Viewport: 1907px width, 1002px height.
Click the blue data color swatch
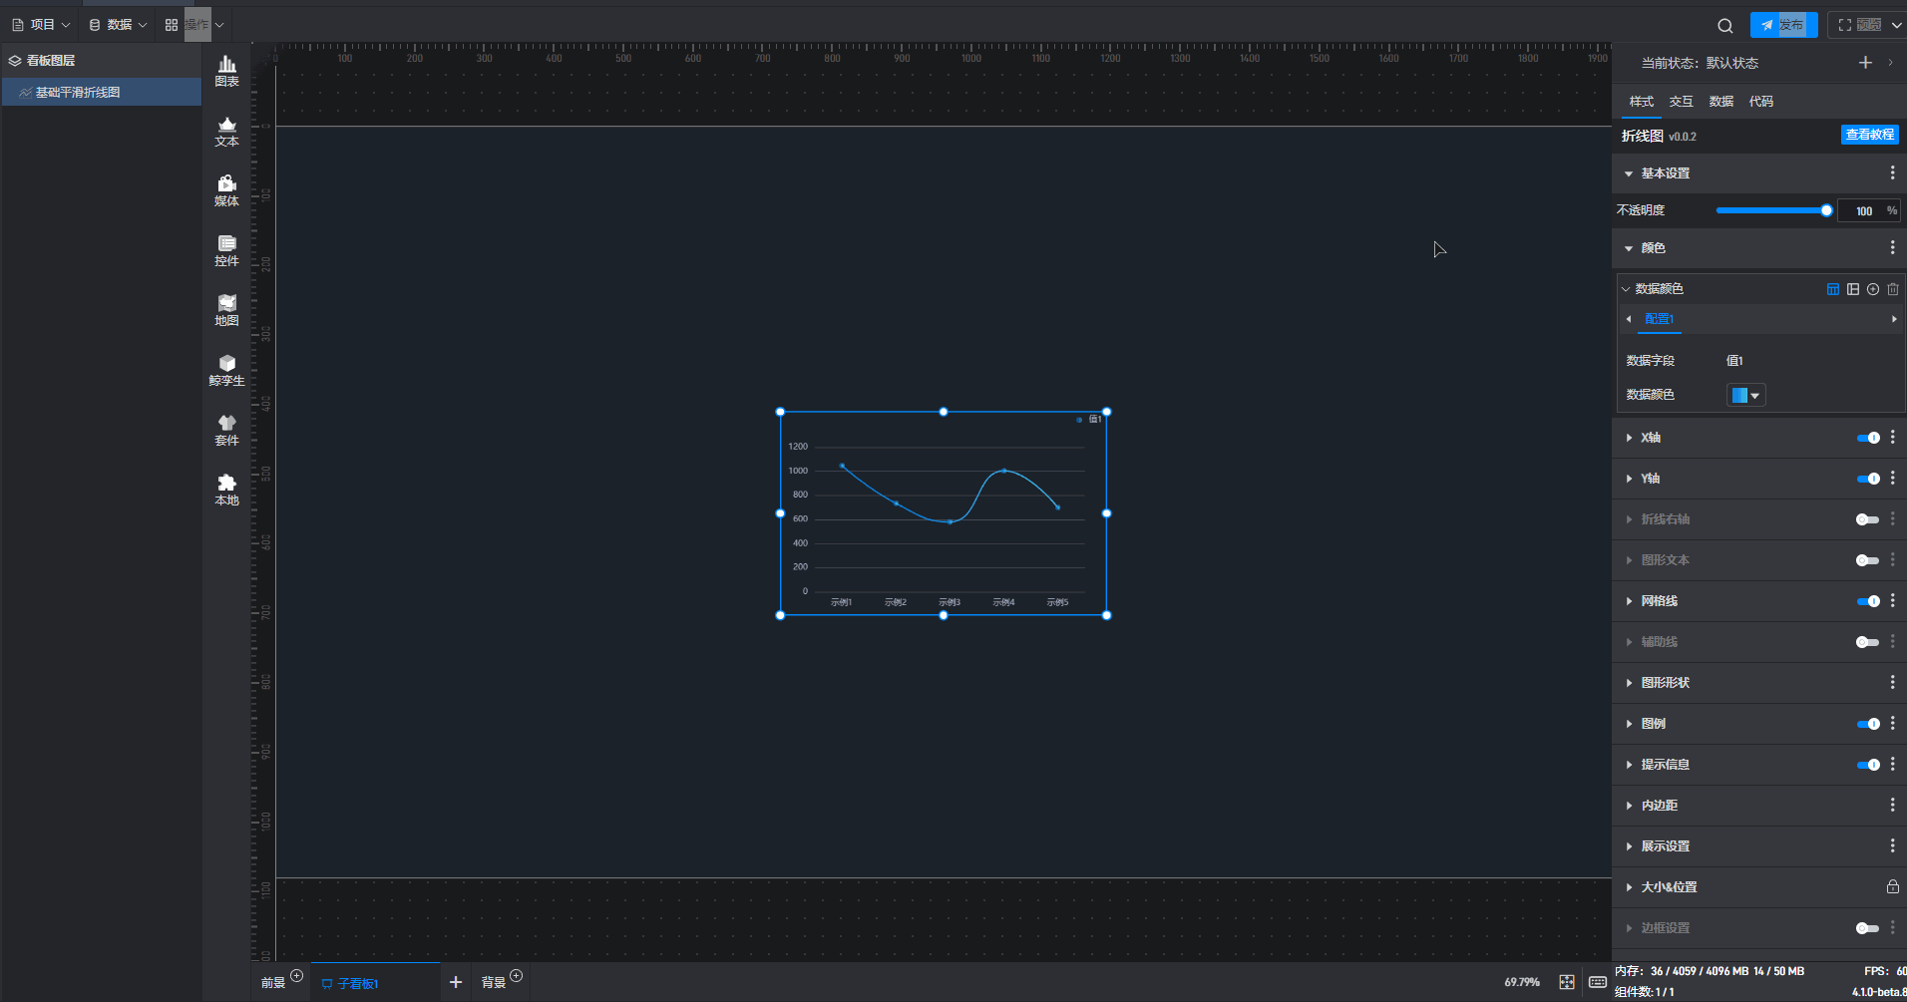(x=1739, y=396)
